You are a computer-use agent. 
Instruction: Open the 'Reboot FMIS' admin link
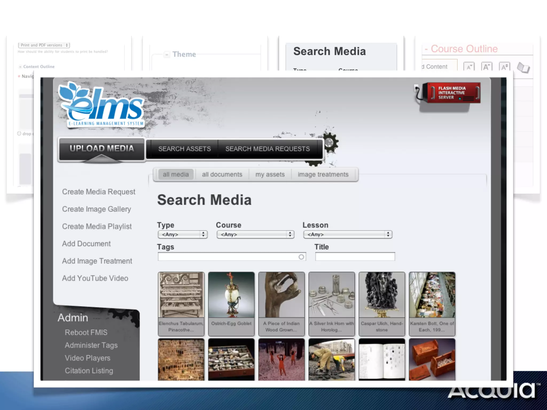(86, 332)
